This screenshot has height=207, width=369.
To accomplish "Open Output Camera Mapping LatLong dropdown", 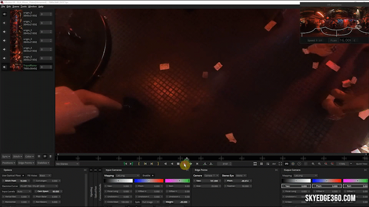I will pyautogui.click(x=305, y=176).
